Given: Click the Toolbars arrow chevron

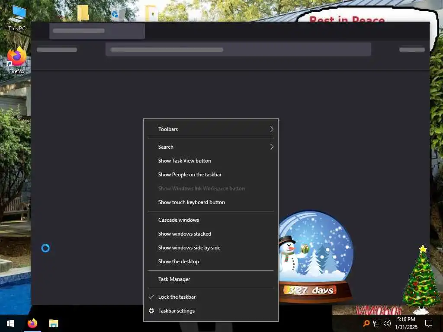Looking at the screenshot, I should 272,129.
